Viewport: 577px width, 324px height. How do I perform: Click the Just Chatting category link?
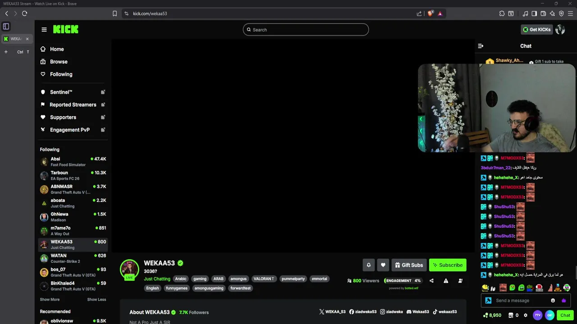tap(157, 279)
